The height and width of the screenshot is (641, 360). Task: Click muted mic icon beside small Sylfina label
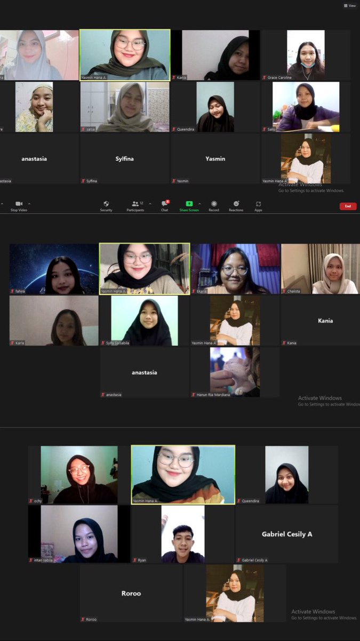(x=83, y=181)
